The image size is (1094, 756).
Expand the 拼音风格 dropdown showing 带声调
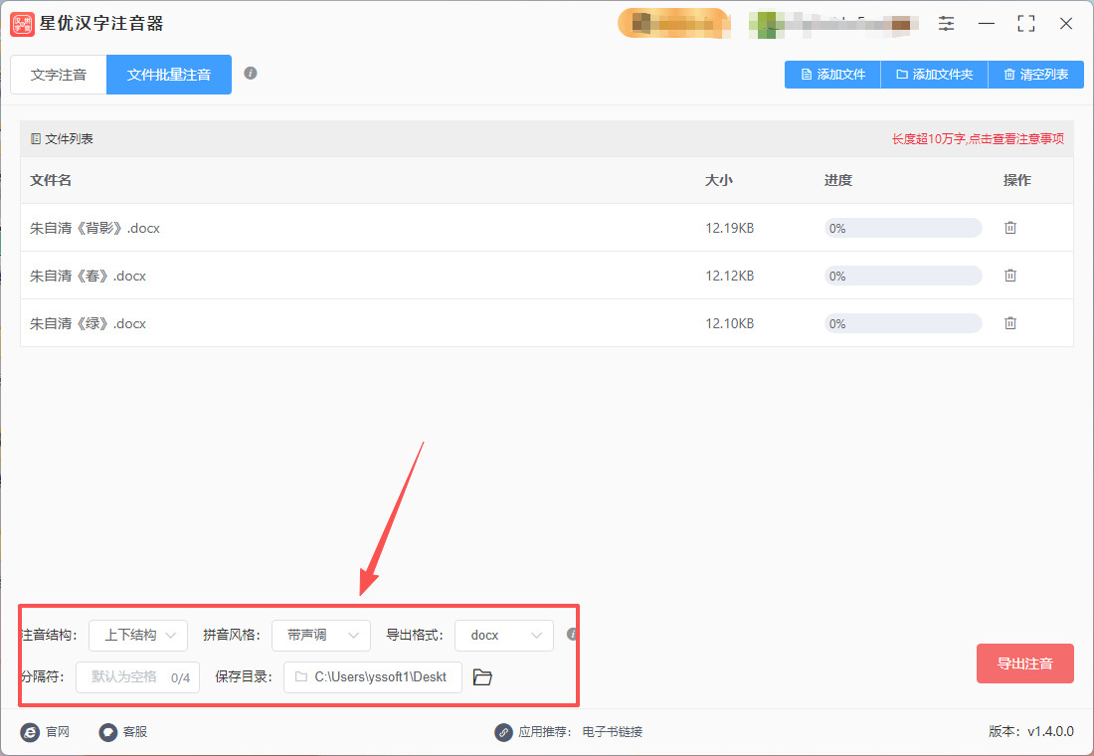coord(321,636)
